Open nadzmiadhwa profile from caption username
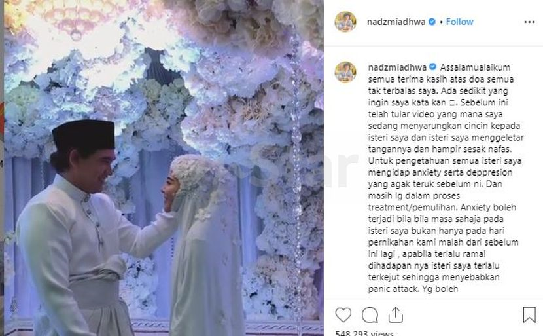543x336 pixels. point(397,67)
